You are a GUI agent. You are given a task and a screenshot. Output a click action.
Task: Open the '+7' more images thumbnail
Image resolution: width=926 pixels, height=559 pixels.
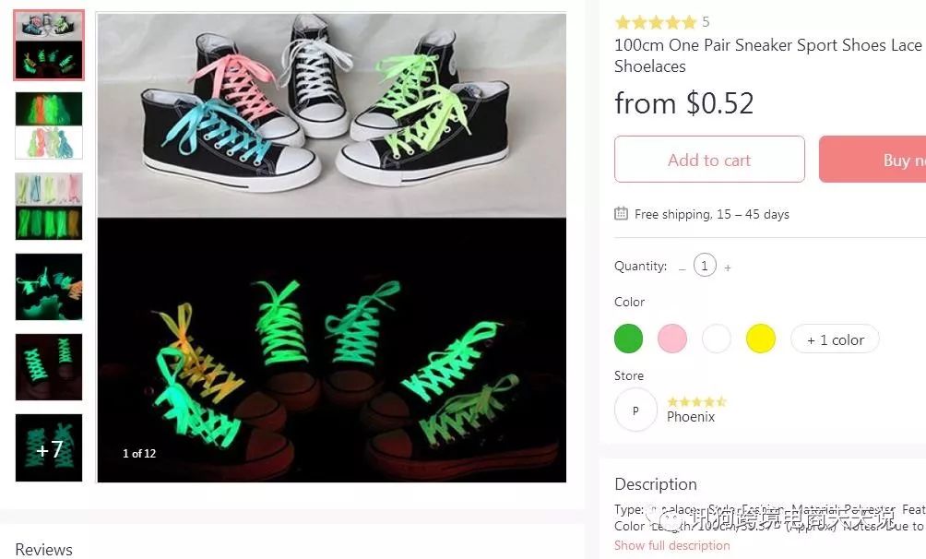click(x=49, y=448)
